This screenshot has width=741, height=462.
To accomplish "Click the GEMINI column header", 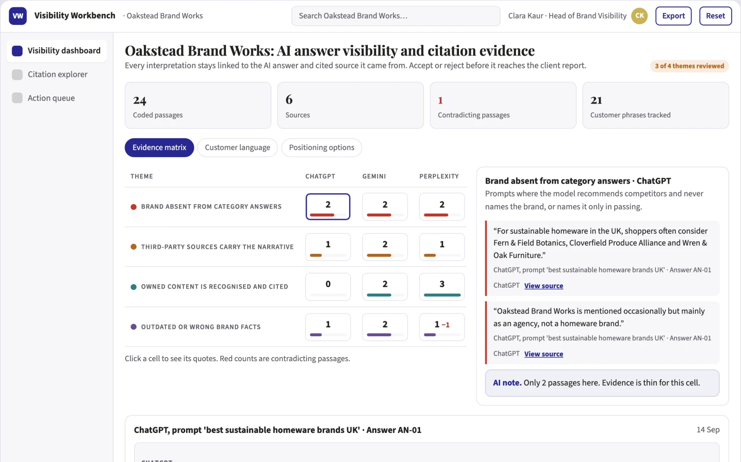I will (x=374, y=176).
